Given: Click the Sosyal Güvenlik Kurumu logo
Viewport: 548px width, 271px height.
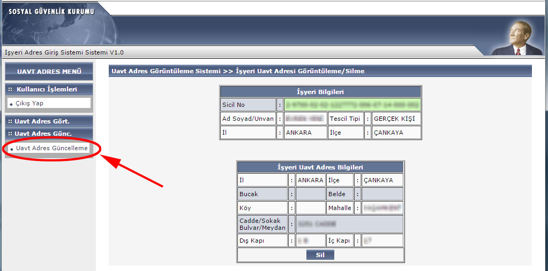Looking at the screenshot, I should [51, 12].
